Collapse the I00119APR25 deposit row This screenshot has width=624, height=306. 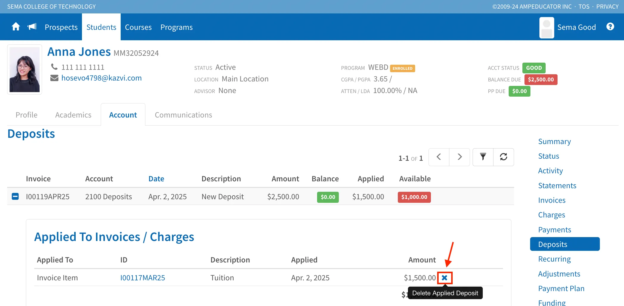pyautogui.click(x=15, y=196)
